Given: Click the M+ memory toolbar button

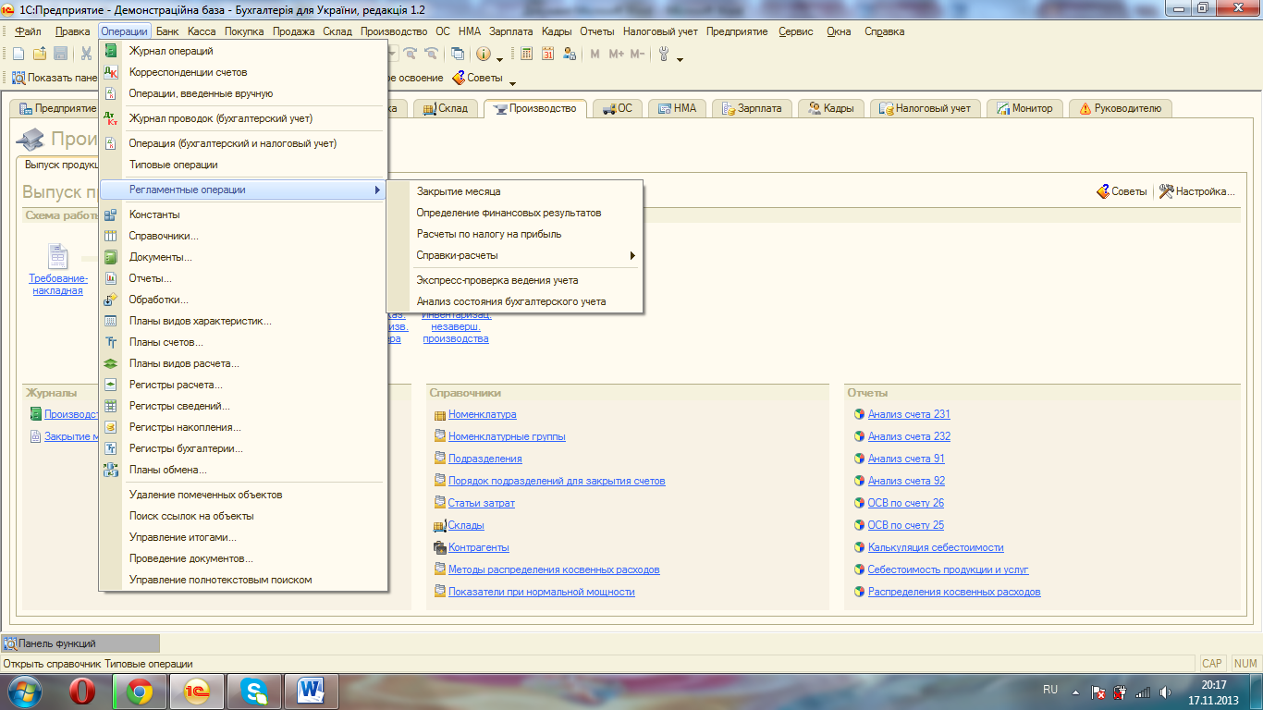Looking at the screenshot, I should [x=617, y=54].
